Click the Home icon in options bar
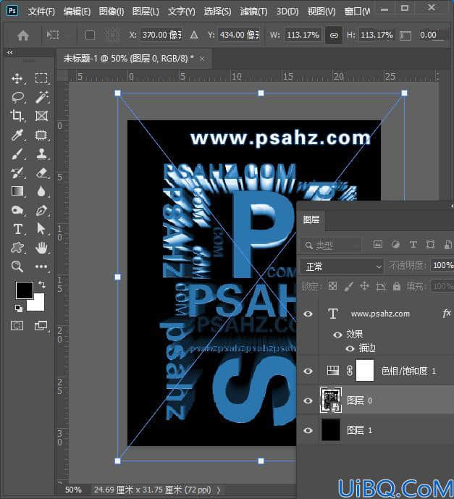Image resolution: width=454 pixels, height=499 pixels. (23, 35)
